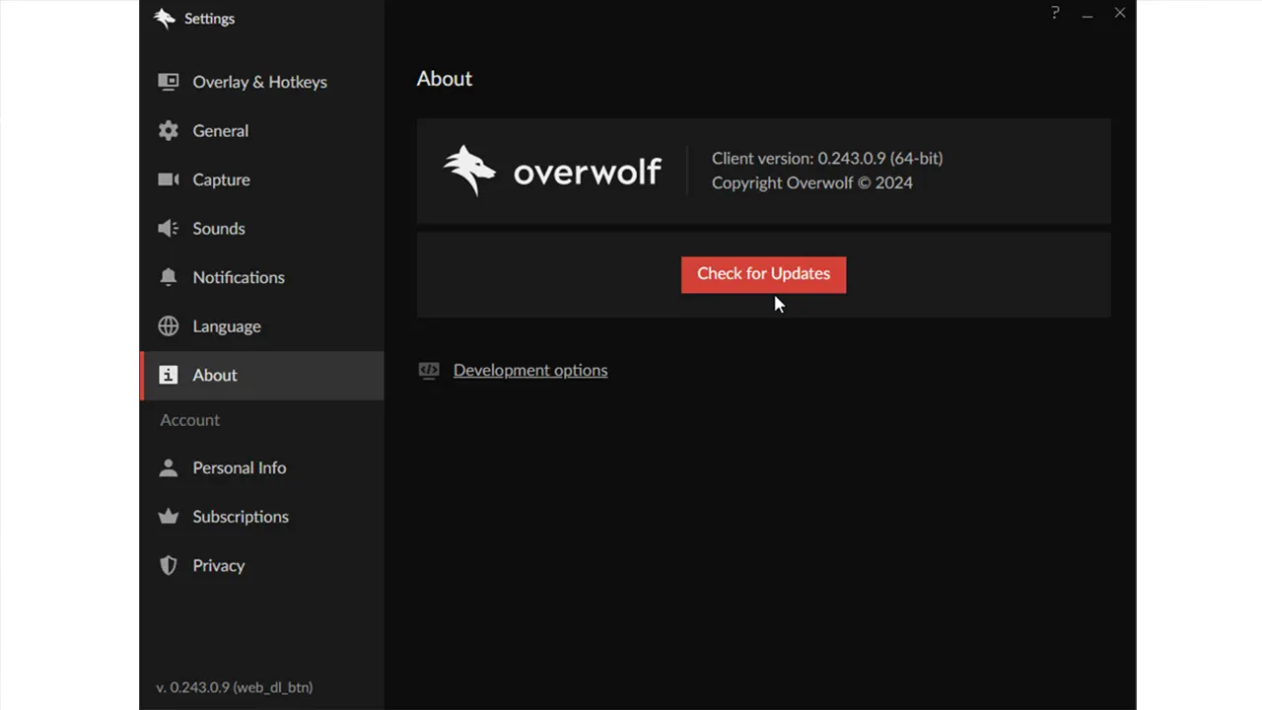Image resolution: width=1262 pixels, height=710 pixels.
Task: Click the About page heading
Action: point(444,79)
